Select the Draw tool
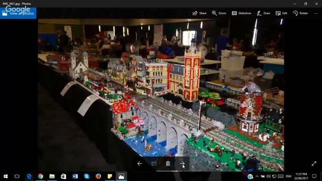322x181 pixels. click(264, 13)
